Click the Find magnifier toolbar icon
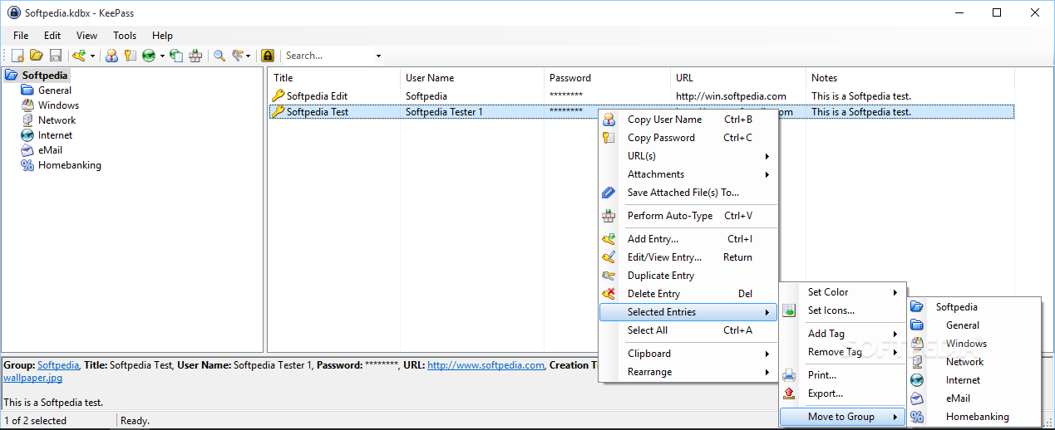The height and width of the screenshot is (430, 1055). (219, 56)
